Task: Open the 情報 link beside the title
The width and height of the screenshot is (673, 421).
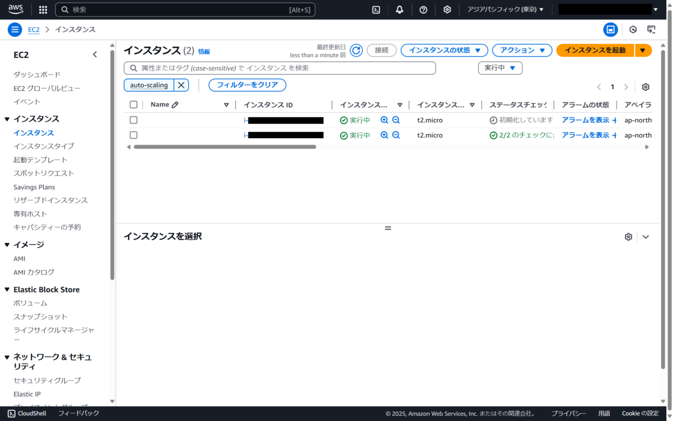Action: 204,52
